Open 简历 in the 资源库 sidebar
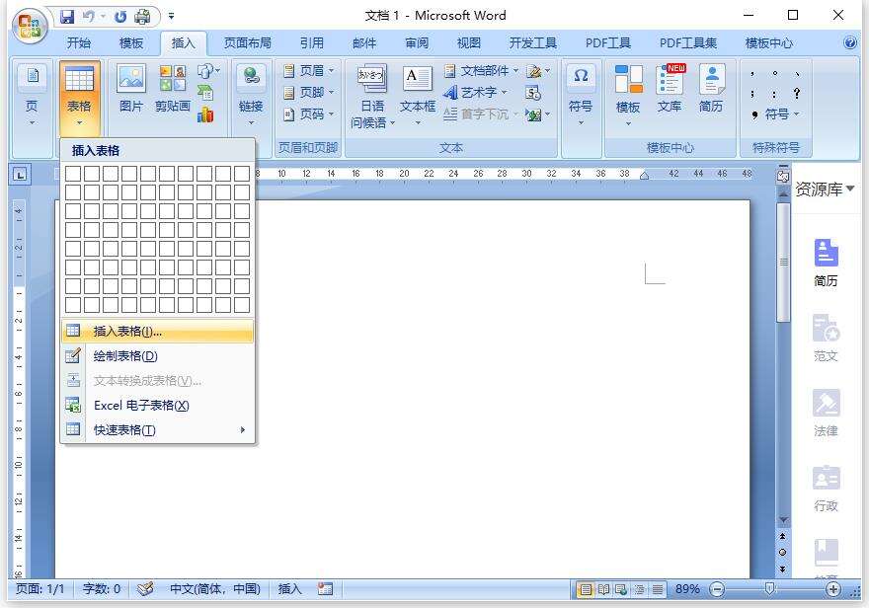This screenshot has height=608, width=869. tap(826, 263)
